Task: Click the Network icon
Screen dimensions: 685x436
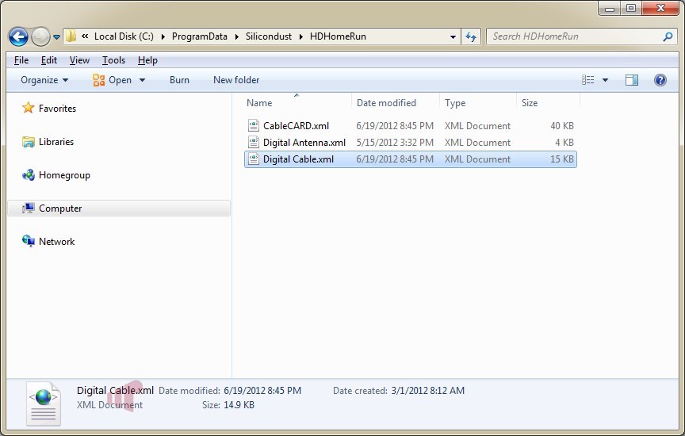Action: [29, 241]
